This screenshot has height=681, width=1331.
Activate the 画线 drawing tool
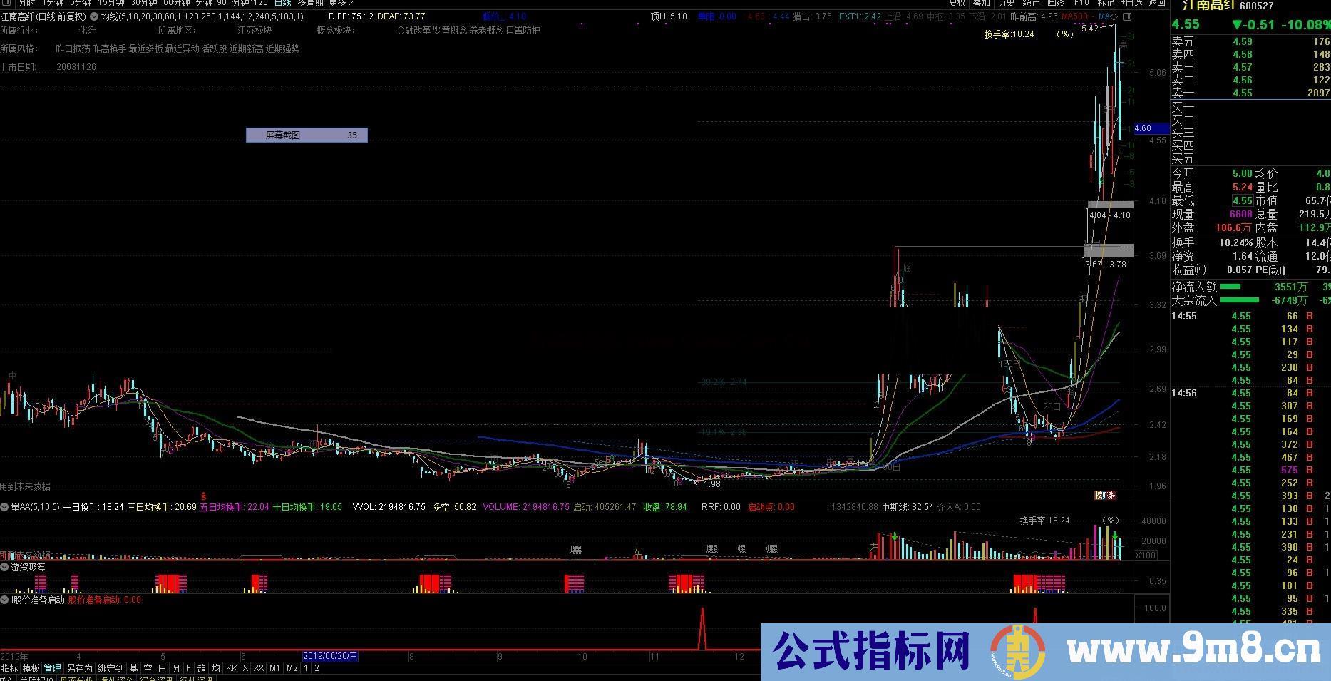coord(1056,4)
